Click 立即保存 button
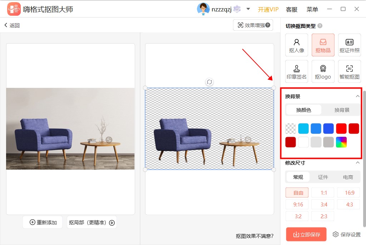366x245 pixels. tap(306, 235)
